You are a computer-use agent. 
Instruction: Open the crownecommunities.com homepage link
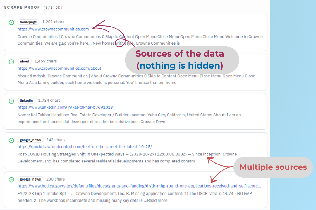[x=53, y=29]
